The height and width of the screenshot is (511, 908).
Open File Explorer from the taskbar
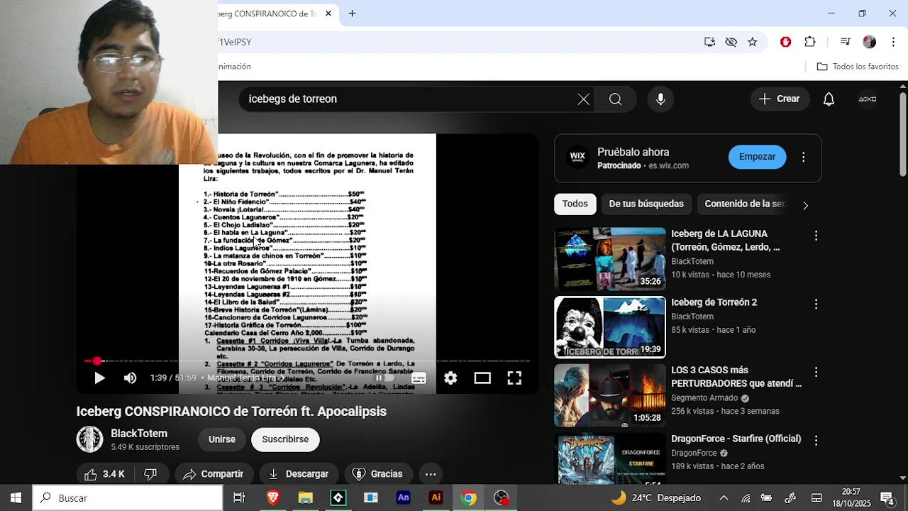coord(305,498)
